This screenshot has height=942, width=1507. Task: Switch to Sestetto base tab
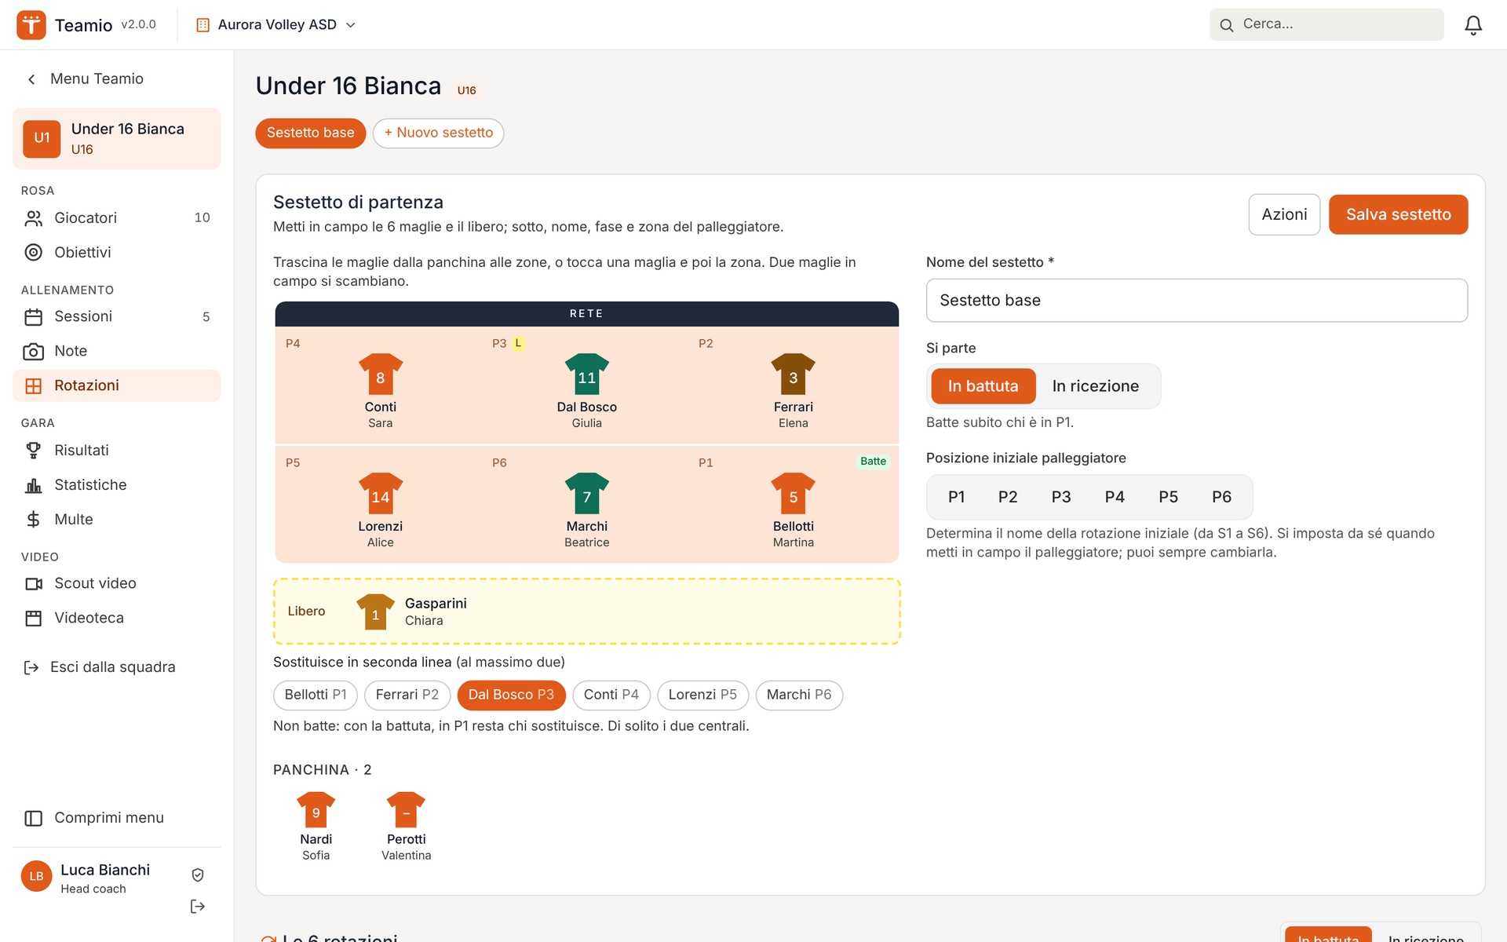pos(310,133)
